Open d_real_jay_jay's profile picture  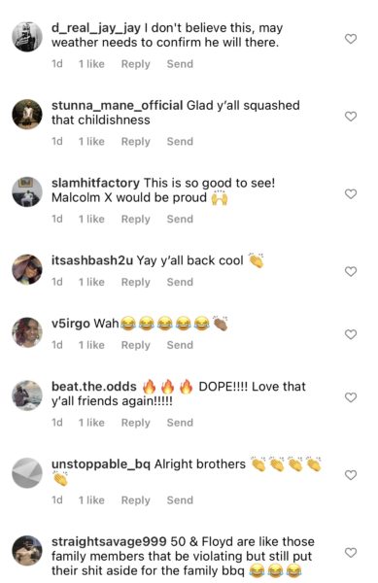(27, 37)
